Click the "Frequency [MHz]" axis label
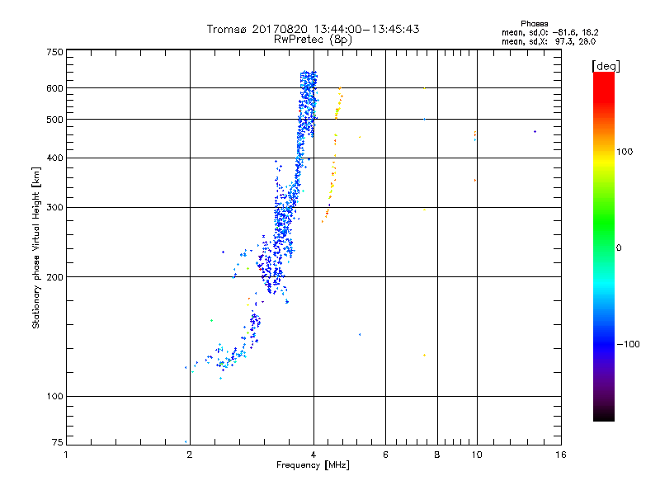The width and height of the screenshot is (660, 495). pos(313,465)
